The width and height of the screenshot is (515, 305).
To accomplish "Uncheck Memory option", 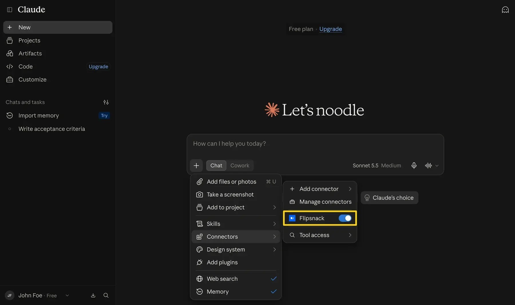I will click(x=236, y=292).
